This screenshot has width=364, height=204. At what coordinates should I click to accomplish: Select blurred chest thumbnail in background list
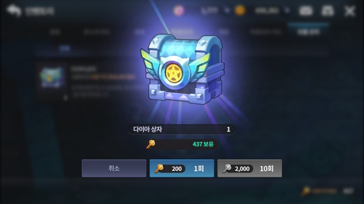(52, 78)
